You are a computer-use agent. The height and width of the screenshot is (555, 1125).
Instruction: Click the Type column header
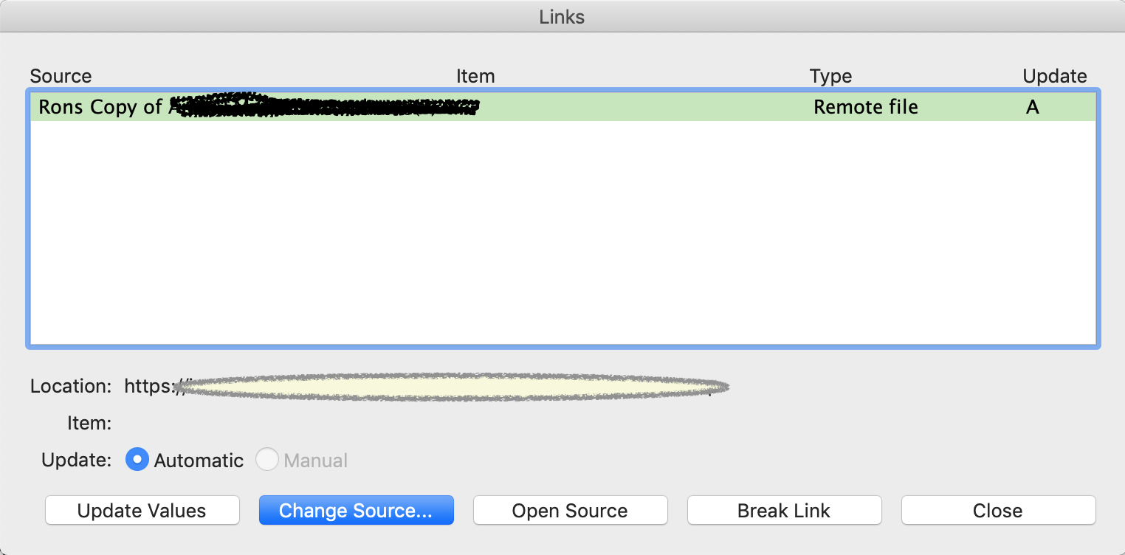[x=830, y=76]
